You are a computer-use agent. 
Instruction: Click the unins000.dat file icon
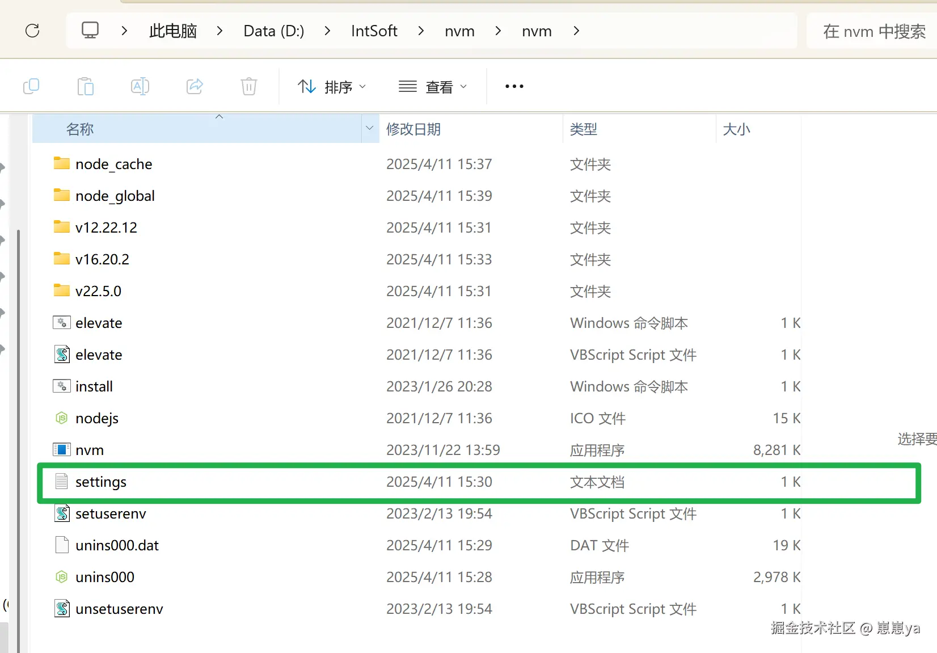pyautogui.click(x=62, y=545)
